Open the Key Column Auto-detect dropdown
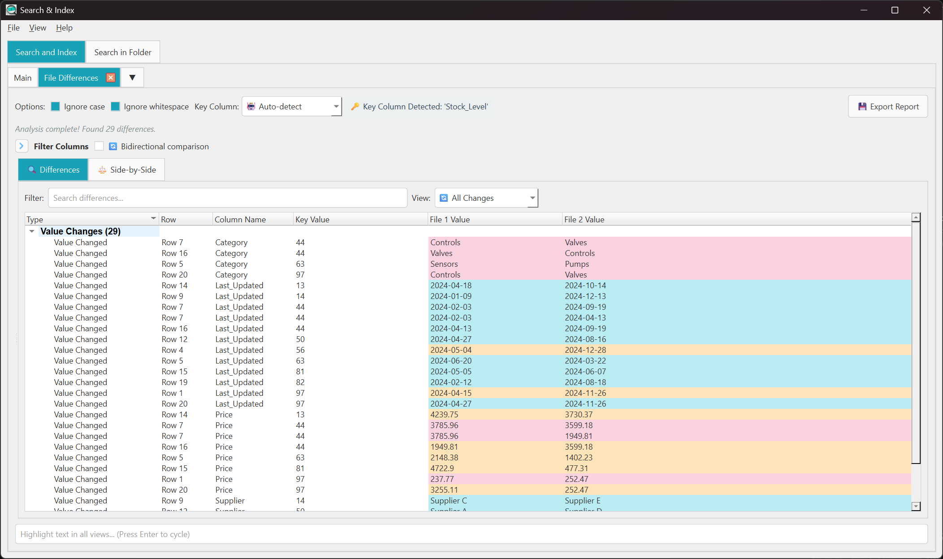This screenshot has height=559, width=943. pyautogui.click(x=336, y=107)
